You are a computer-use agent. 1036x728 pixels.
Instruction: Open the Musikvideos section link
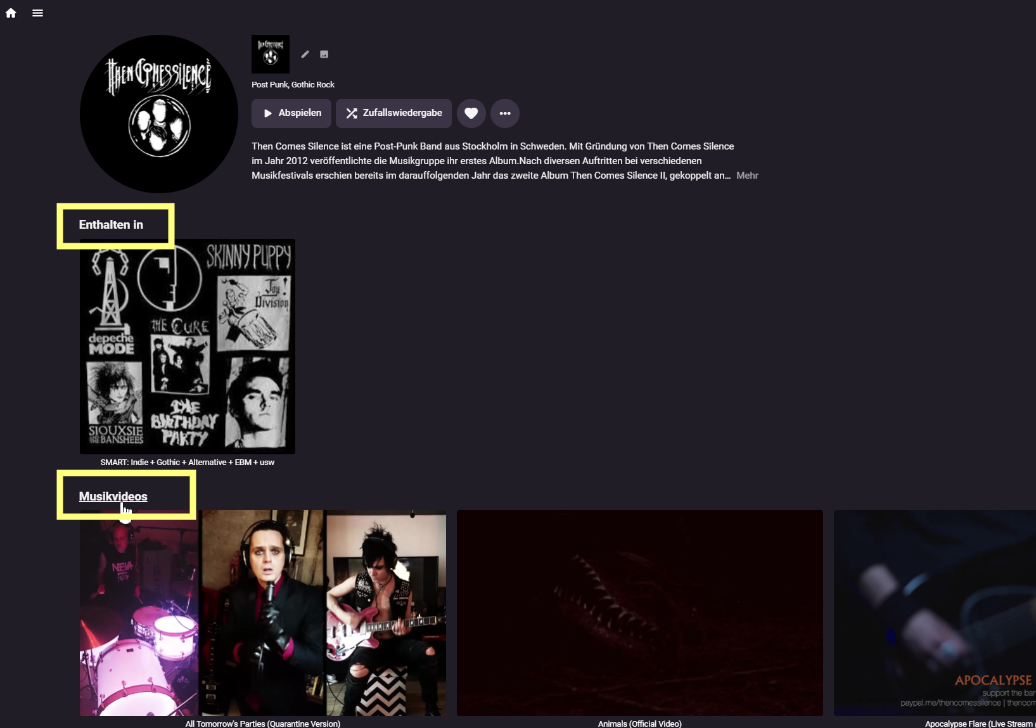113,497
